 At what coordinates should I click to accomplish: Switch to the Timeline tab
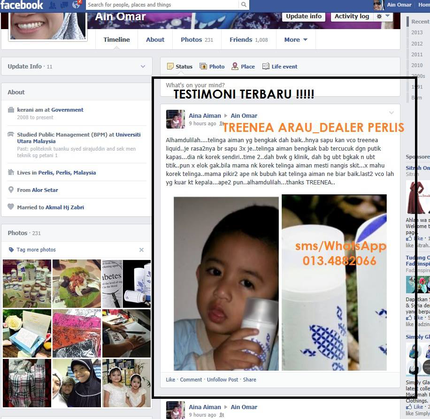click(x=116, y=40)
